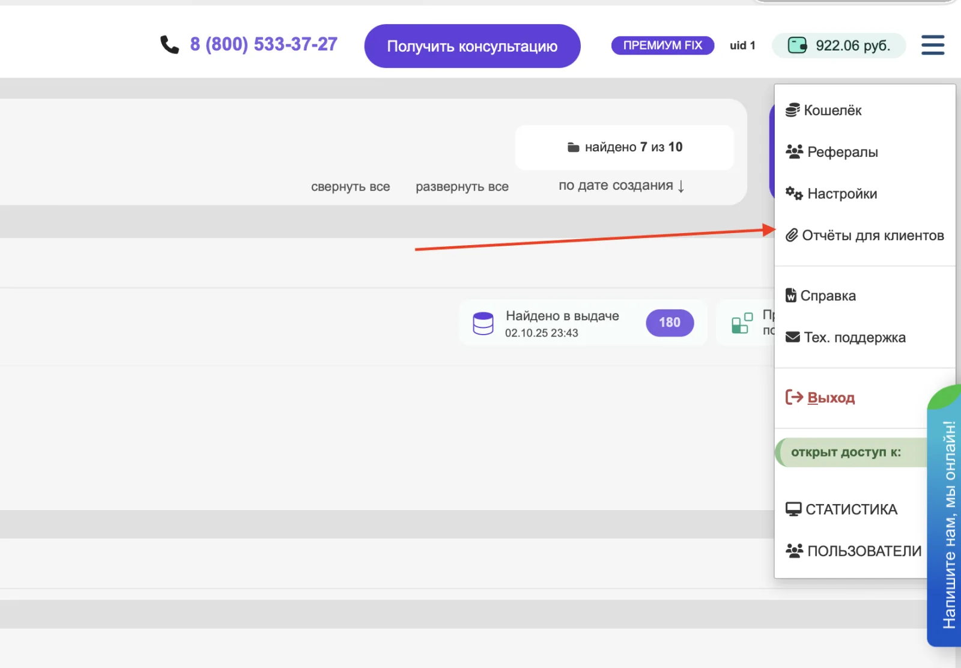Open Справка menu item
This screenshot has height=668, width=961.
[x=820, y=296]
